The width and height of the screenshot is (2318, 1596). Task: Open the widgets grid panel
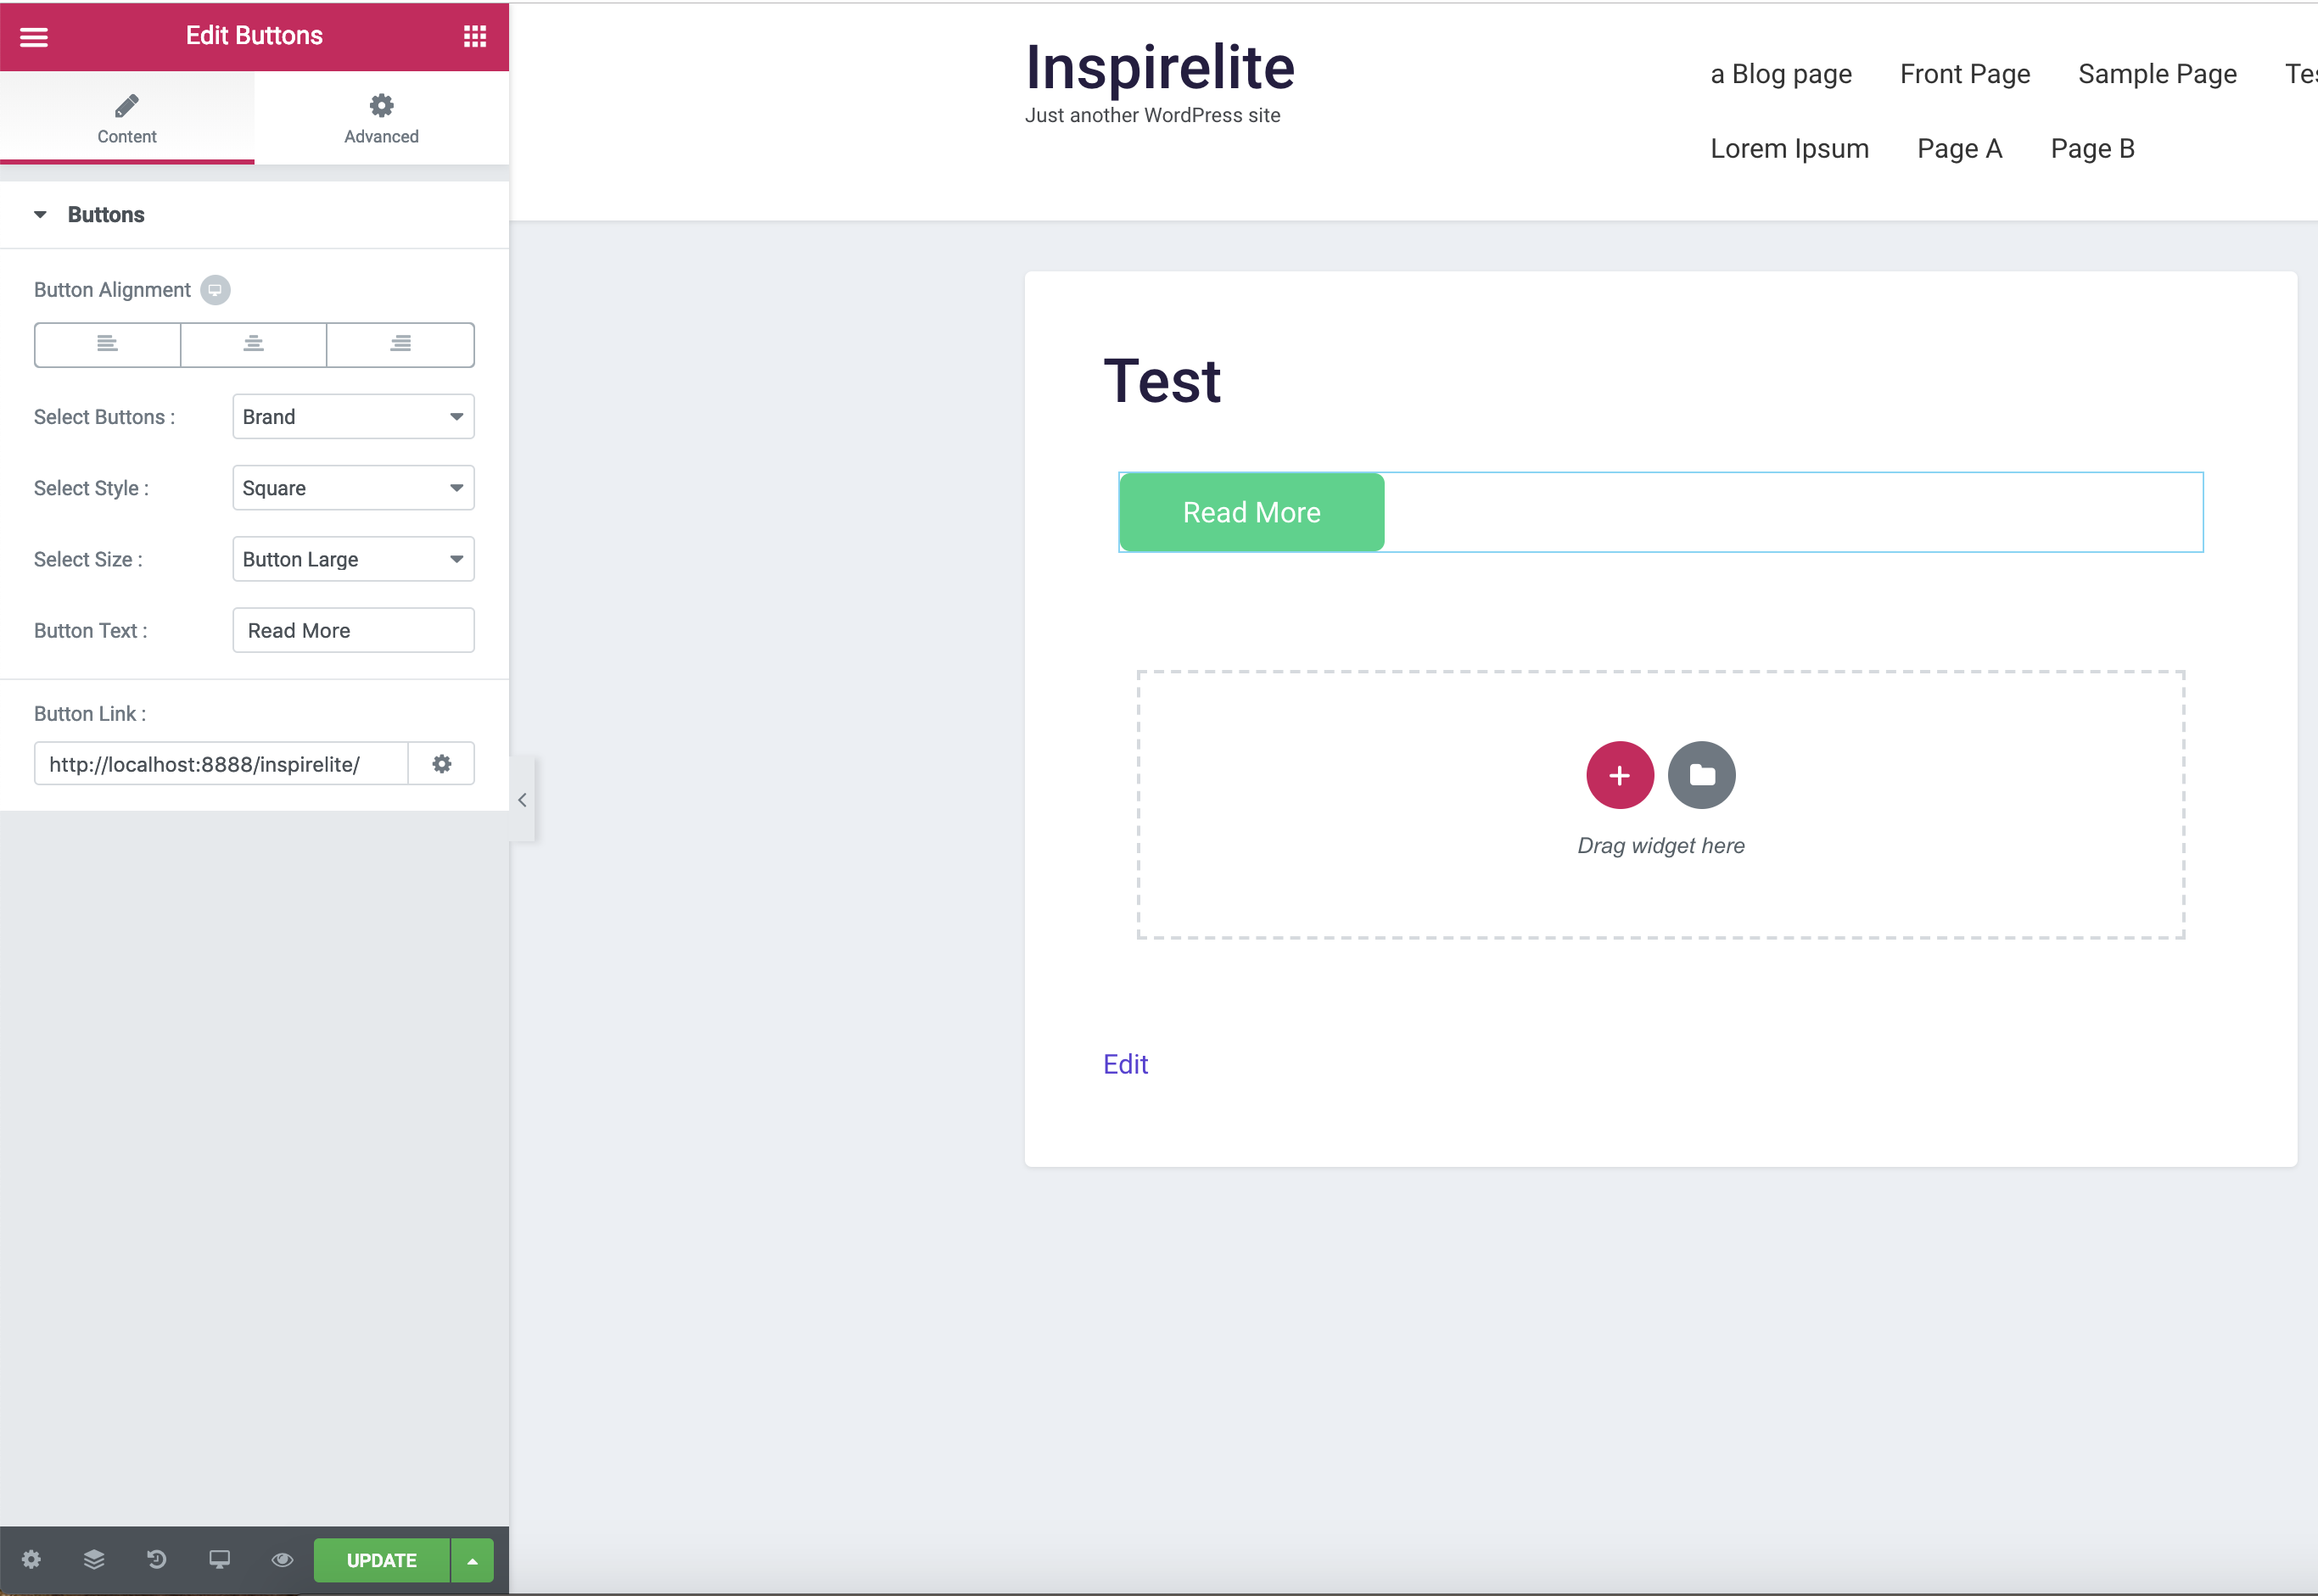(474, 37)
